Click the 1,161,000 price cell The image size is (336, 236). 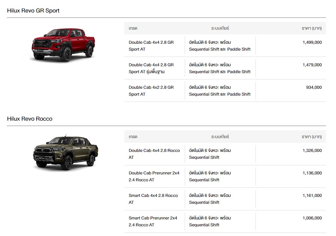[312, 196]
